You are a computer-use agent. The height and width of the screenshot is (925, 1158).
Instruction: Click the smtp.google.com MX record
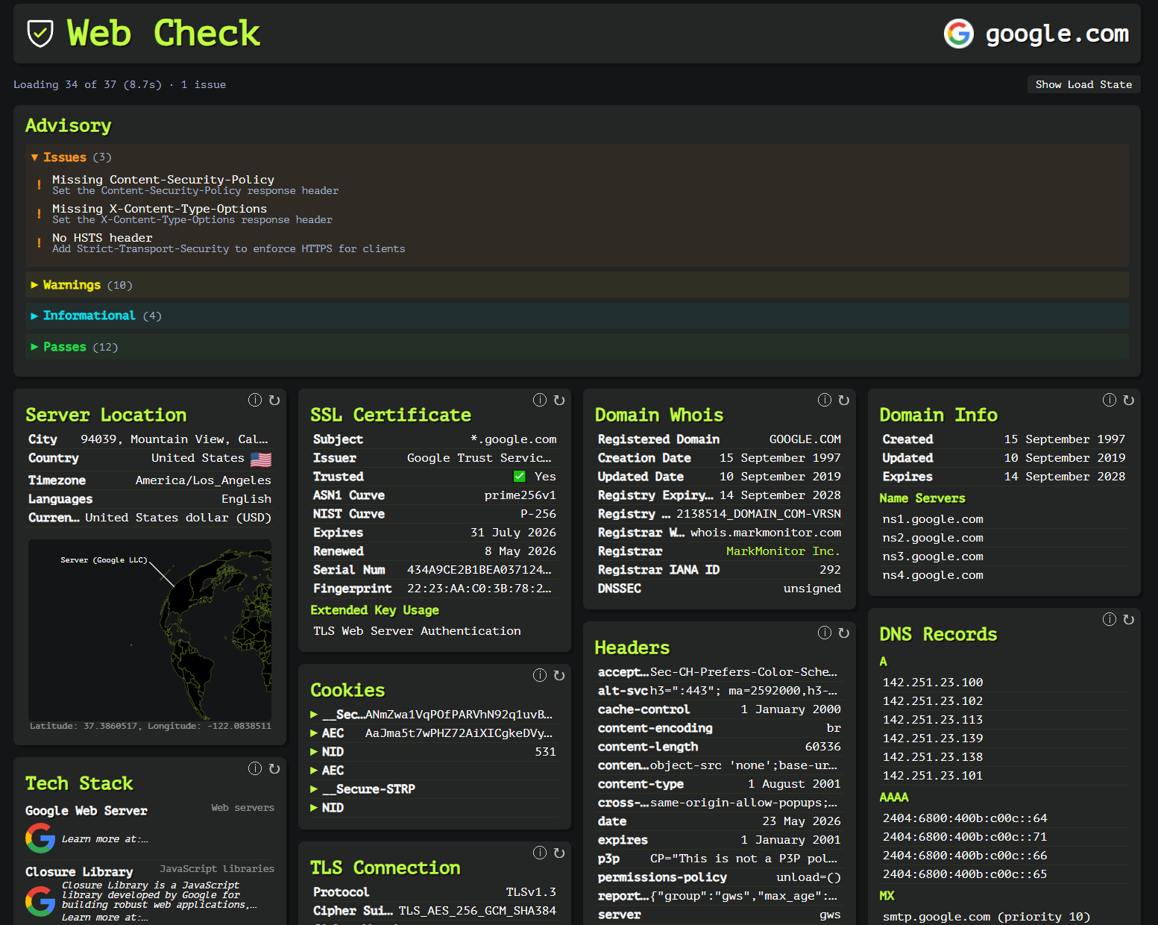point(986,917)
